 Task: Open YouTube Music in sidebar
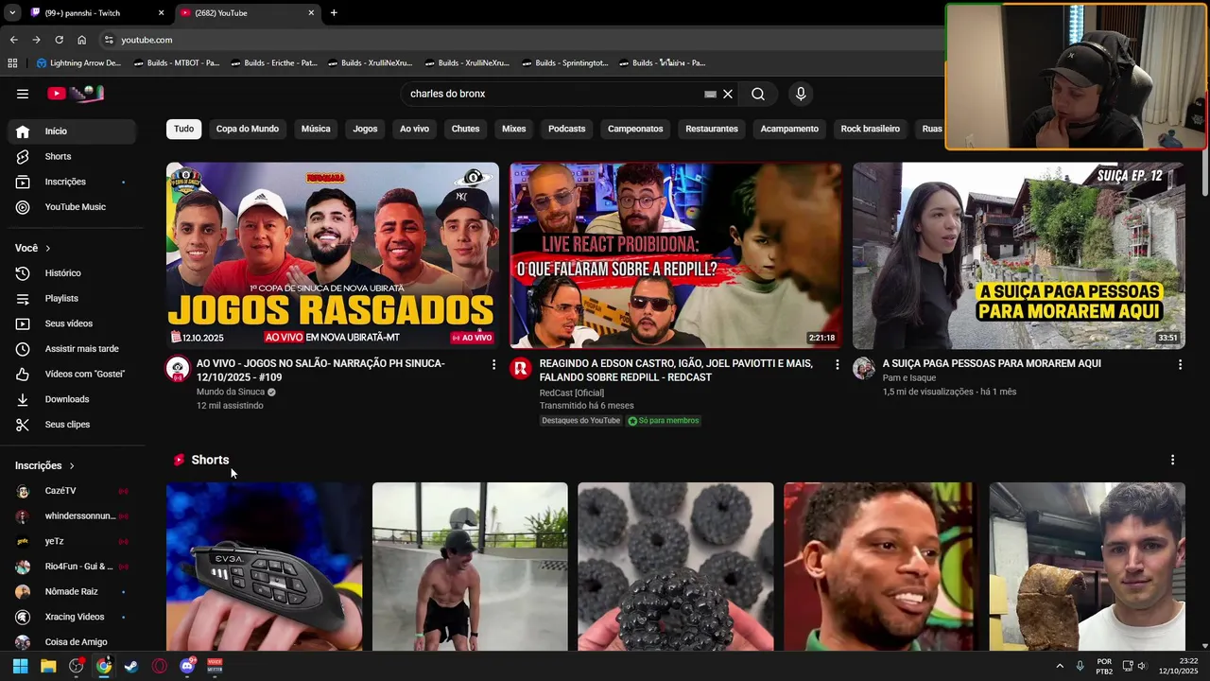(73, 207)
